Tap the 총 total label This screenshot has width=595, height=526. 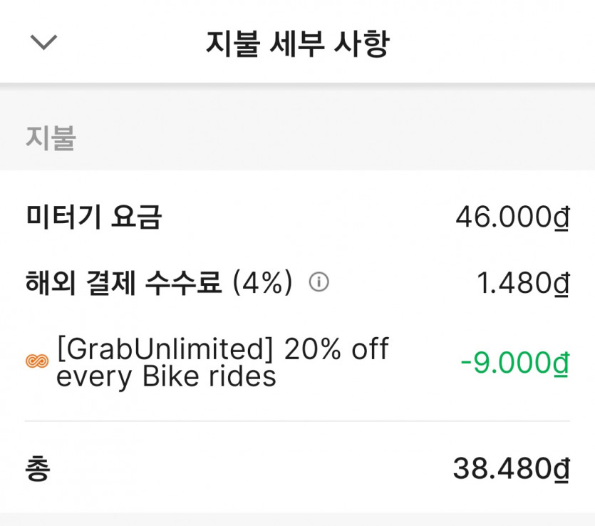pyautogui.click(x=38, y=469)
